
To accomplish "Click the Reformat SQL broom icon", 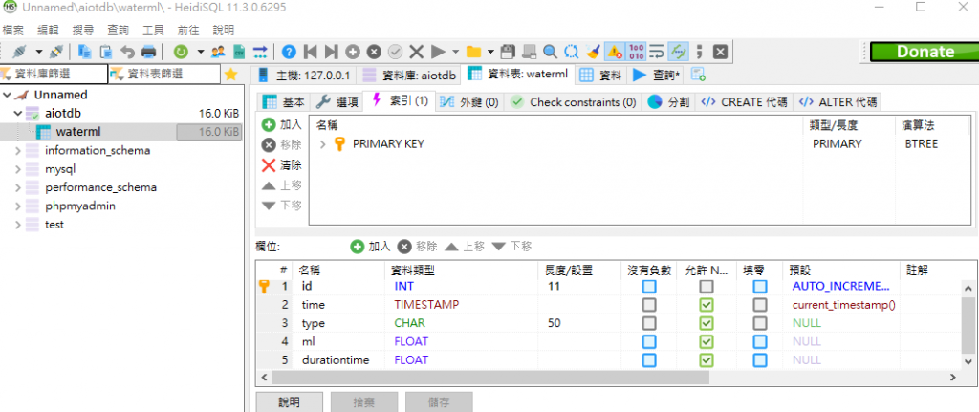I will click(x=593, y=52).
